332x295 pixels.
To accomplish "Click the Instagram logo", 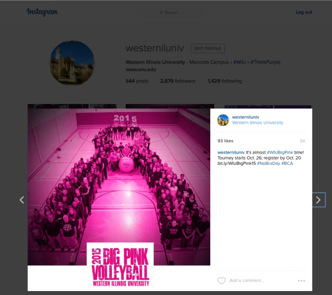I will coord(42,12).
